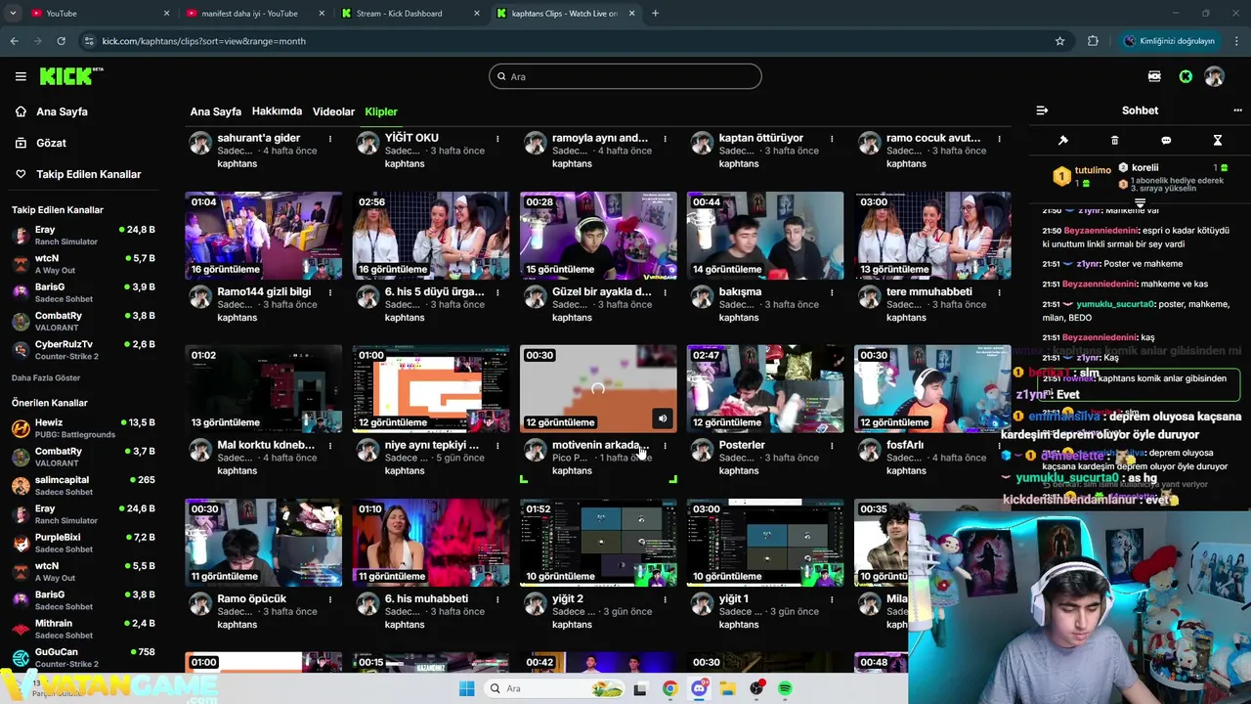The height and width of the screenshot is (704, 1251).
Task: Open the Ana Sayfa sidebar link
Action: [x=64, y=111]
